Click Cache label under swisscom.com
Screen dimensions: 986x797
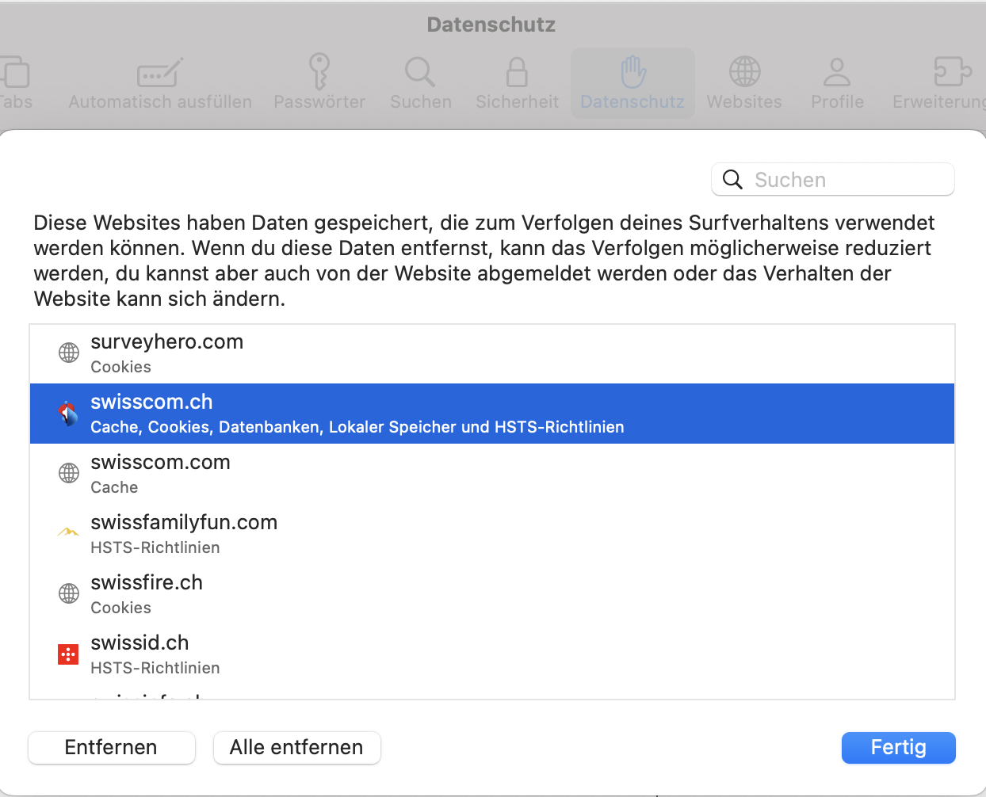click(x=114, y=487)
